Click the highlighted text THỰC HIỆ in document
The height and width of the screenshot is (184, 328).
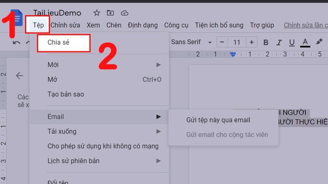[x=312, y=122]
